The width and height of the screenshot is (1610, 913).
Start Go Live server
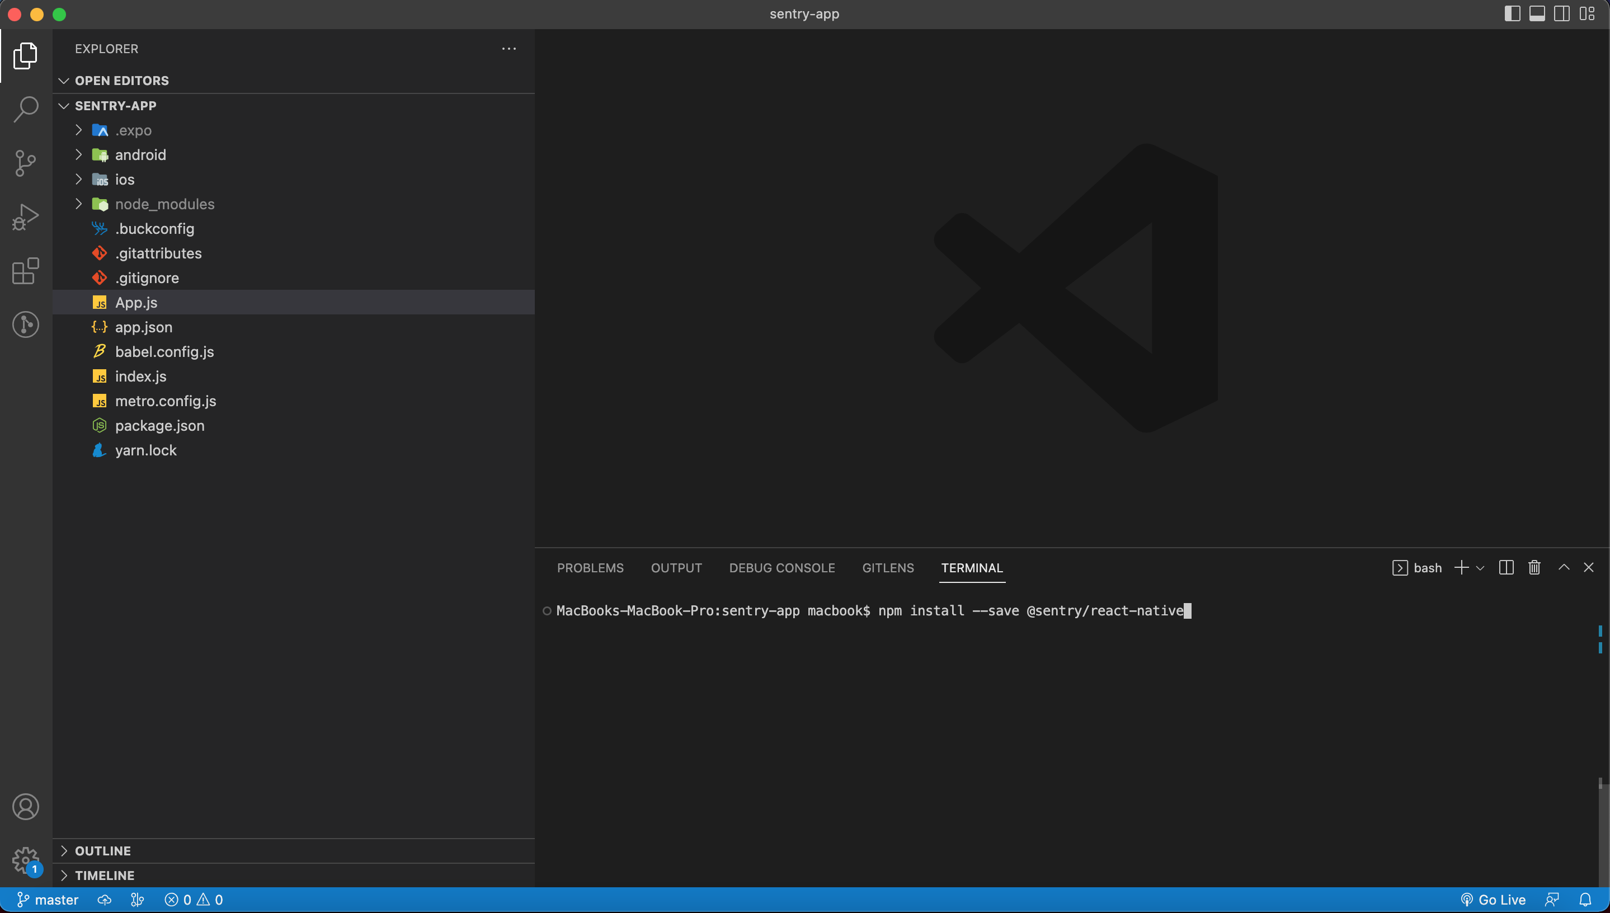(x=1494, y=900)
